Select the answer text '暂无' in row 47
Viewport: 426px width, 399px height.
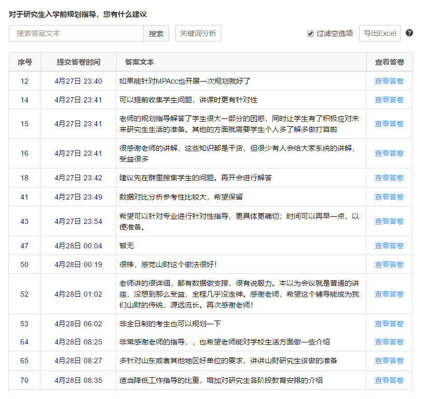[127, 246]
